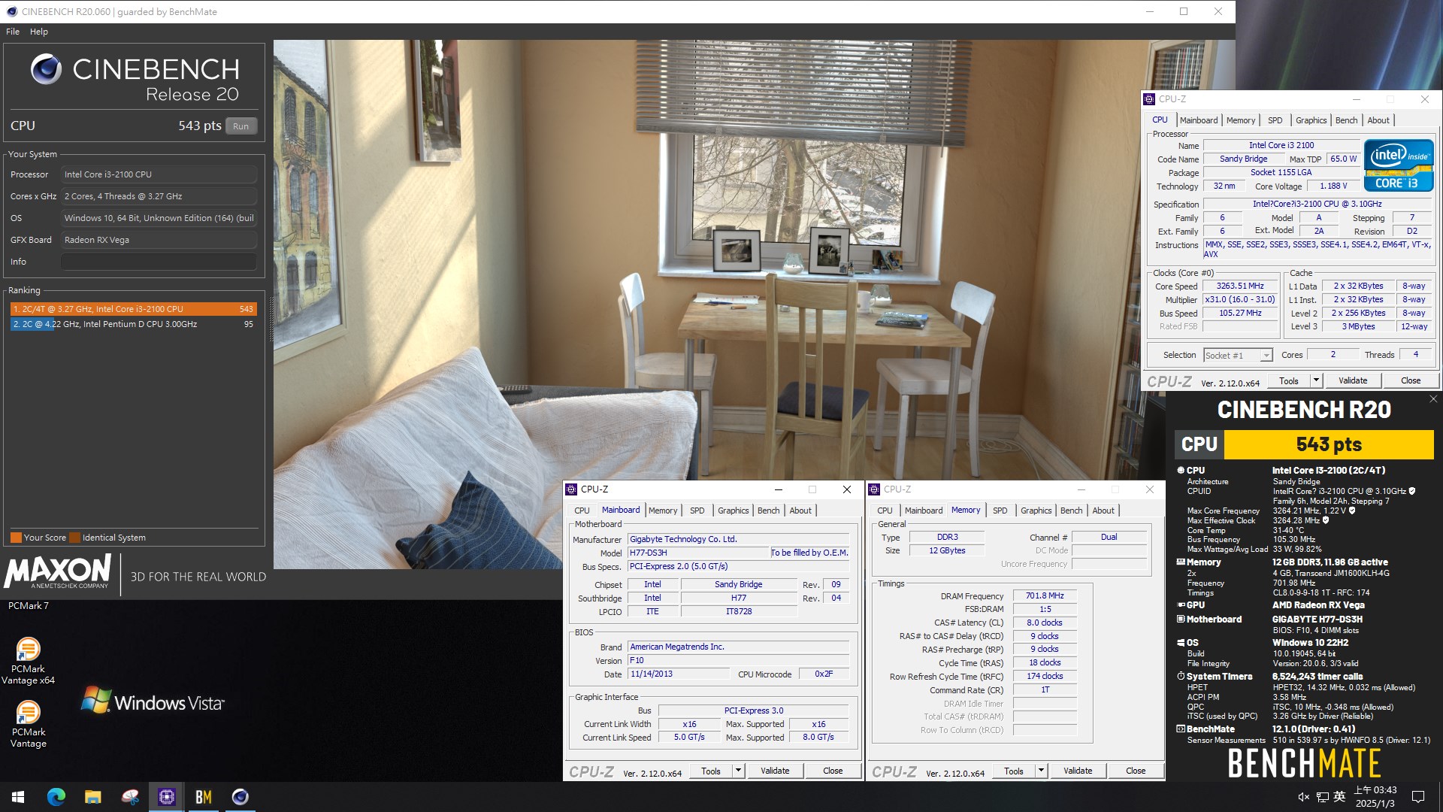Open File Explorer from the taskbar
The height and width of the screenshot is (812, 1443).
(93, 796)
